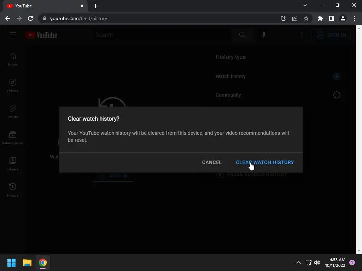Click the SIGN IN button in the header
The width and height of the screenshot is (362, 271).
331,35
